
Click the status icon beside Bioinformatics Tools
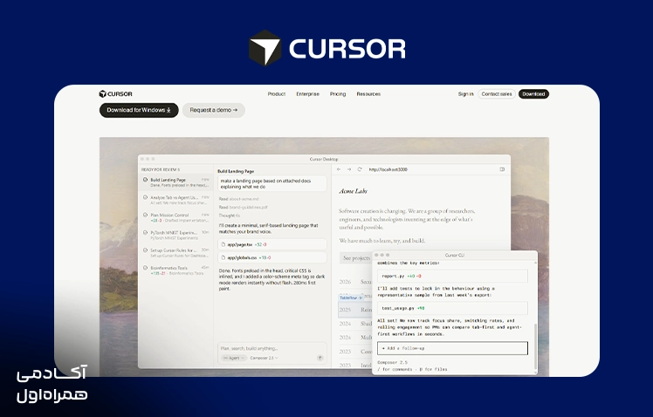click(145, 268)
